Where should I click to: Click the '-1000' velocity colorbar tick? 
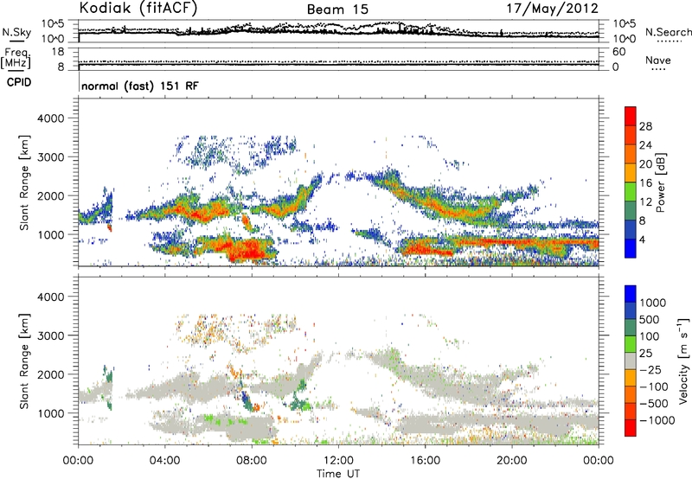pos(657,420)
